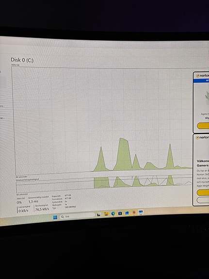Click the yellow button in upper Norton popup
This screenshot has width=209, height=279.
coord(203,126)
